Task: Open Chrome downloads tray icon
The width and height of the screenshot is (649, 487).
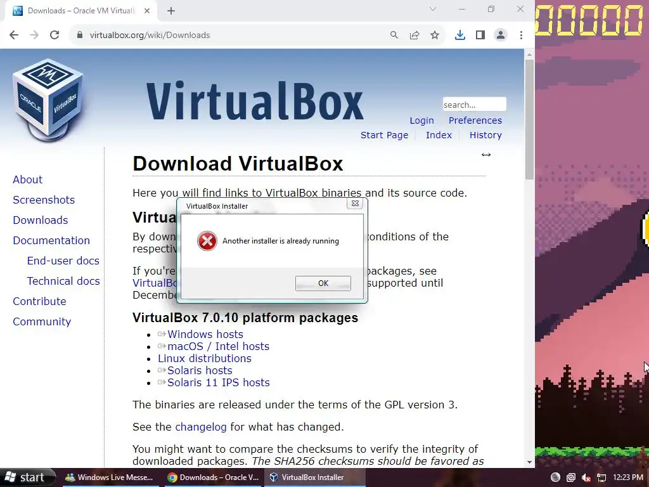Action: (x=460, y=36)
